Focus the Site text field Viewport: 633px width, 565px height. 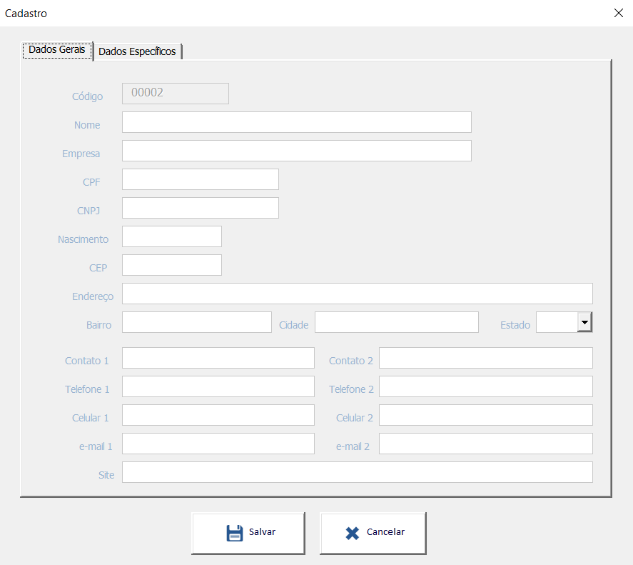tap(357, 472)
